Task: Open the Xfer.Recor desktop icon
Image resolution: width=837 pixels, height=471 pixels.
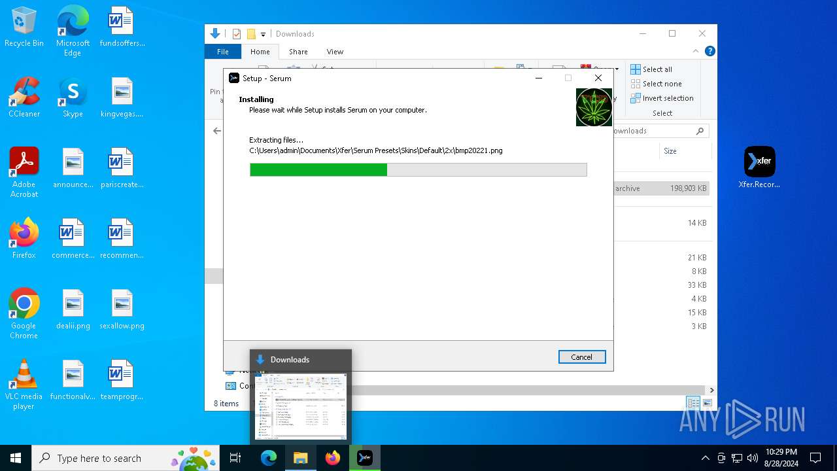Action: pyautogui.click(x=759, y=167)
